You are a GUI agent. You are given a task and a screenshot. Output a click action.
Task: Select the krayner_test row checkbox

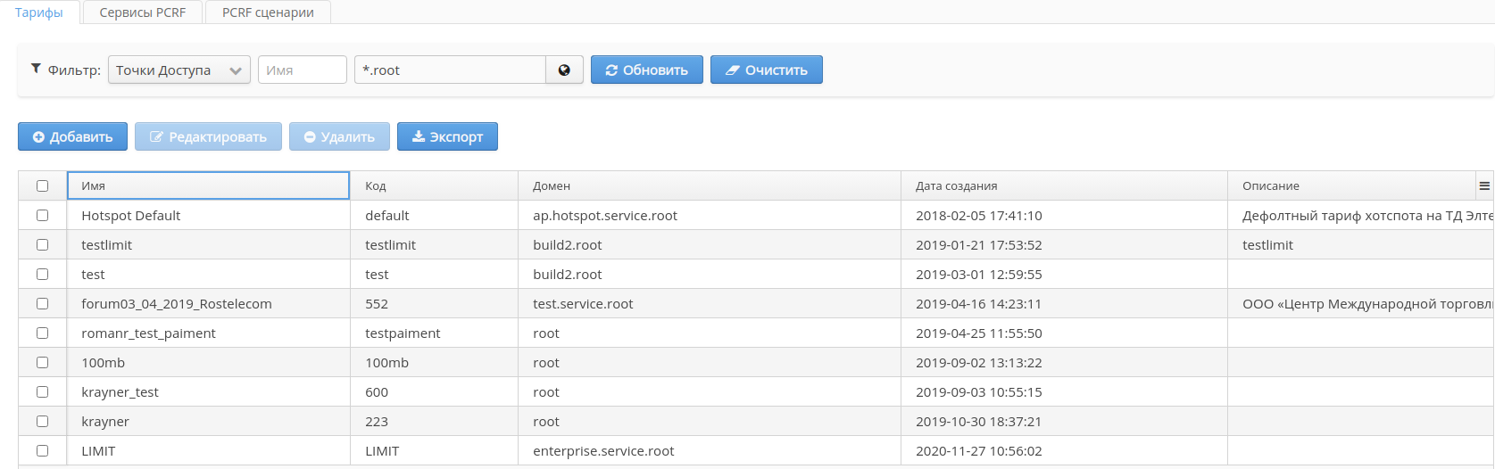[42, 391]
